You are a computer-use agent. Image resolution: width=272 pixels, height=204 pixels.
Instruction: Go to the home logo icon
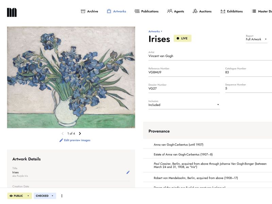tap(12, 13)
